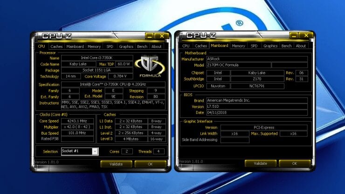The image size is (345, 194).
Task: Click the Max TDP value 60.0 W
Action: click(x=124, y=64)
